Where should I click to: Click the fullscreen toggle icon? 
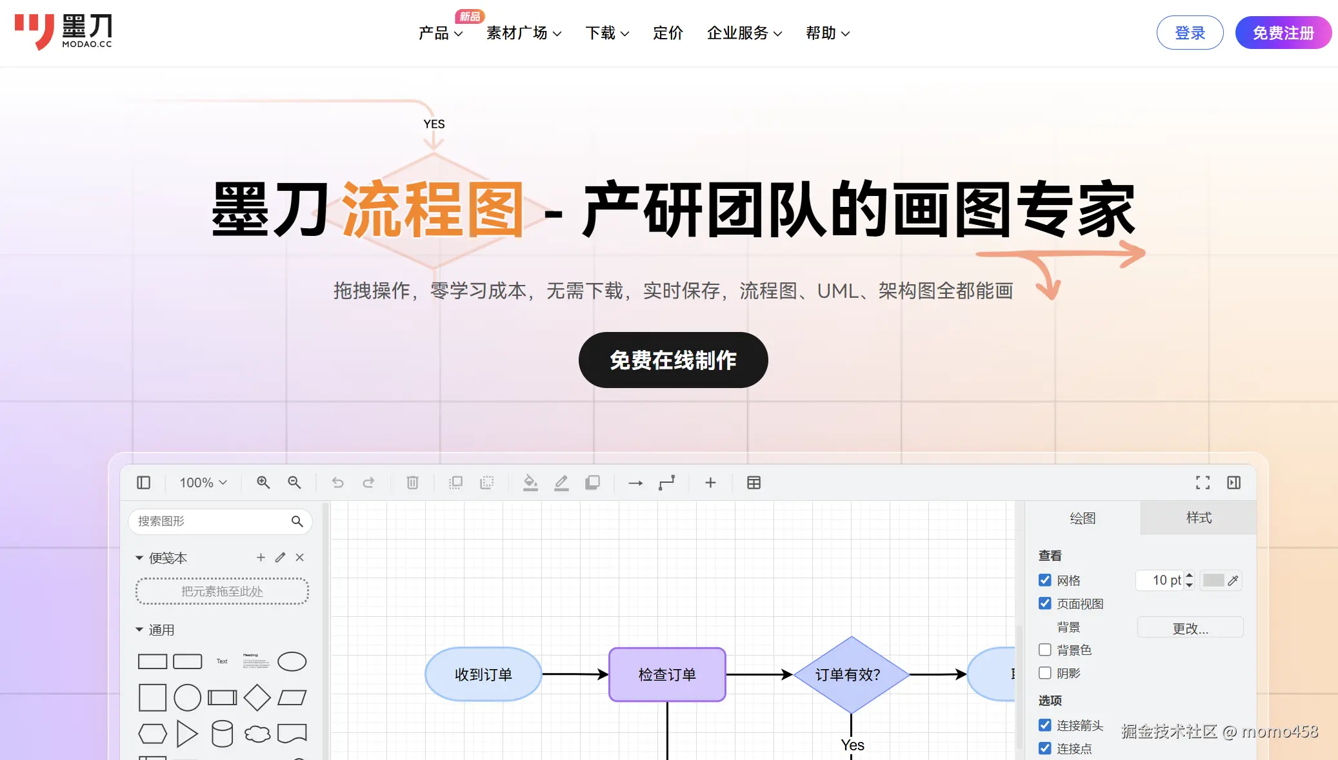1203,482
